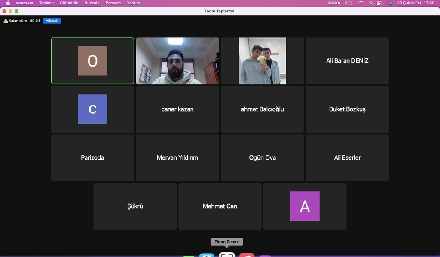The height and width of the screenshot is (257, 440).
Task: Select the purple 'A' avatar tile
Action: 305,206
